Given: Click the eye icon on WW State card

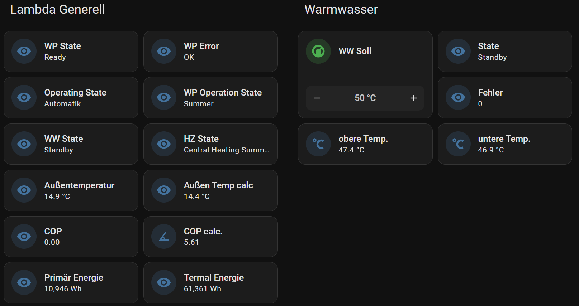Looking at the screenshot, I should click(x=24, y=144).
